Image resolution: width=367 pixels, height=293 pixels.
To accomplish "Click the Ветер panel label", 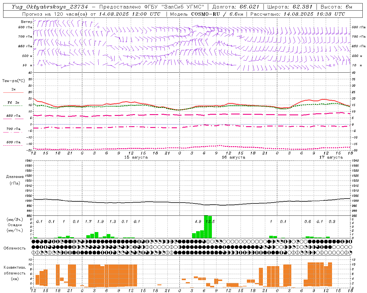I will pos(27,22).
